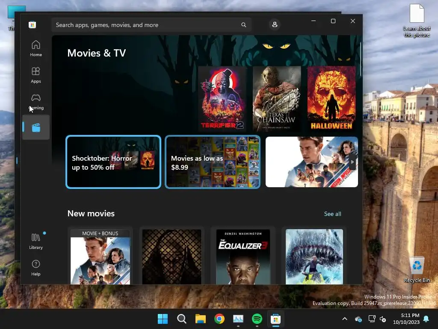Open the Home section in the sidebar
438x329 pixels.
pyautogui.click(x=36, y=48)
